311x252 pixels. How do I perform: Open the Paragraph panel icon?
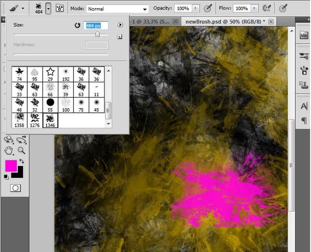[304, 121]
